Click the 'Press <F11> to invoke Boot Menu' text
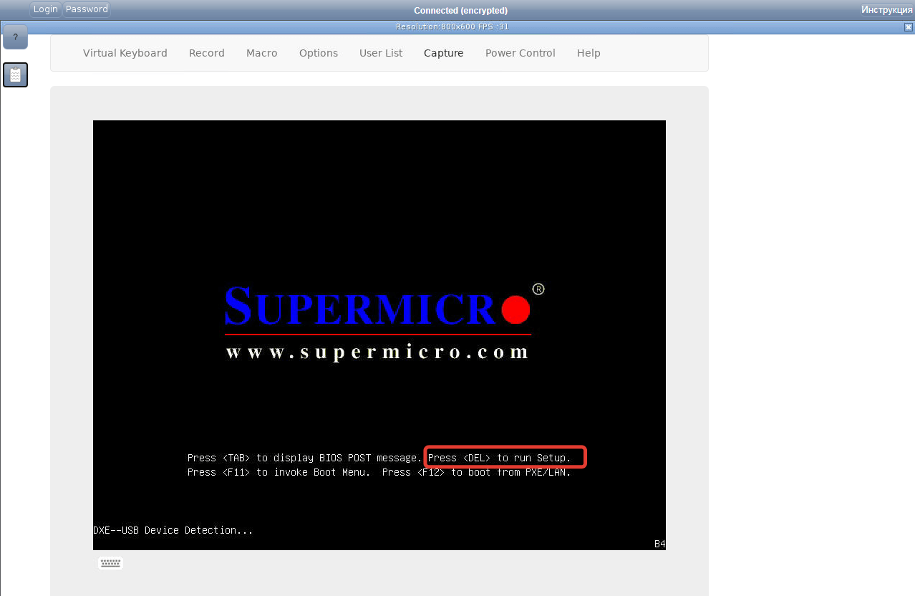Screen dimensions: 915x596 [279, 472]
